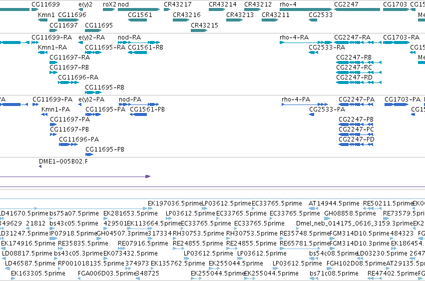Click the RP001018135.5prime EST label
The width and height of the screenshot is (425, 281).
click(91, 263)
